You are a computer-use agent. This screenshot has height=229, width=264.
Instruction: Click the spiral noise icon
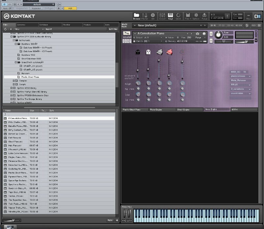click(182, 52)
